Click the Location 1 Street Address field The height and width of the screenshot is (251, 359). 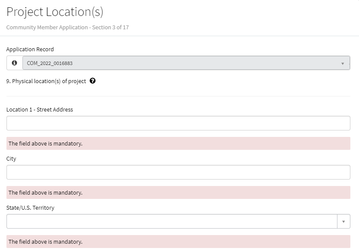(178, 123)
